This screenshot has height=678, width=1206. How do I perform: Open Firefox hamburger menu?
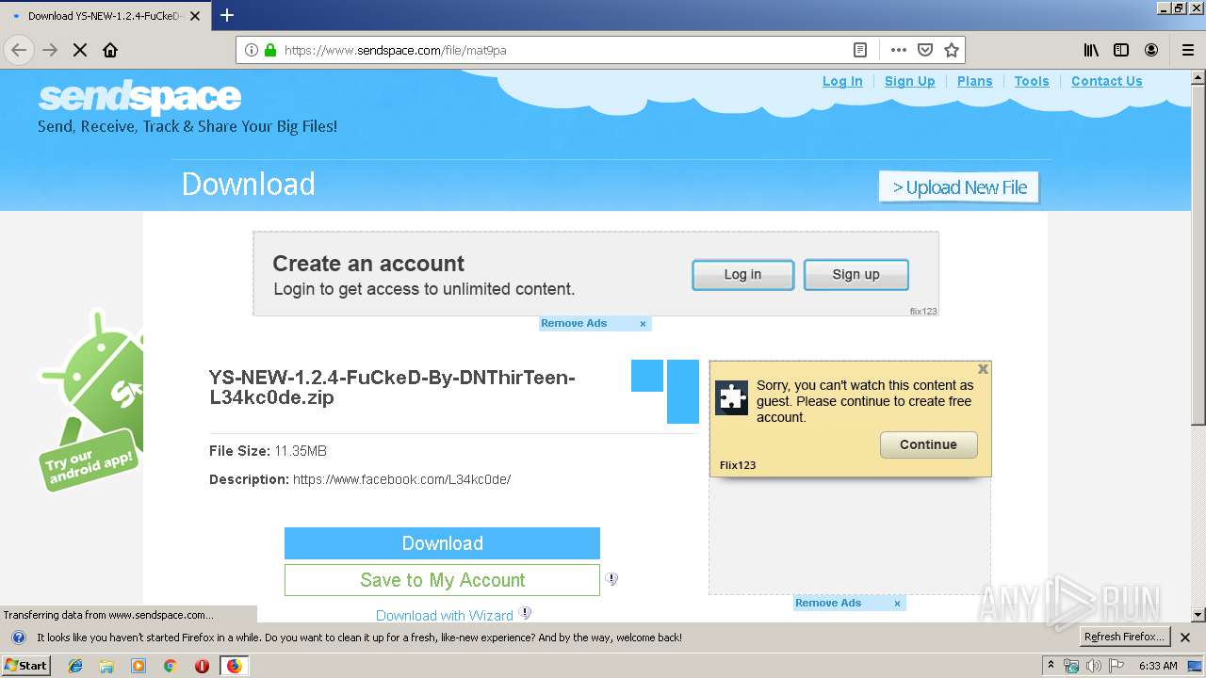tap(1187, 50)
